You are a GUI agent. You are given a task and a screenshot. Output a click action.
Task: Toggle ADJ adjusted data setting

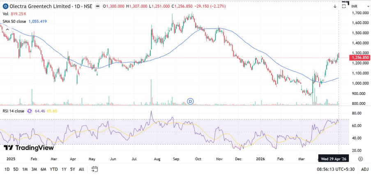pyautogui.click(x=364, y=169)
